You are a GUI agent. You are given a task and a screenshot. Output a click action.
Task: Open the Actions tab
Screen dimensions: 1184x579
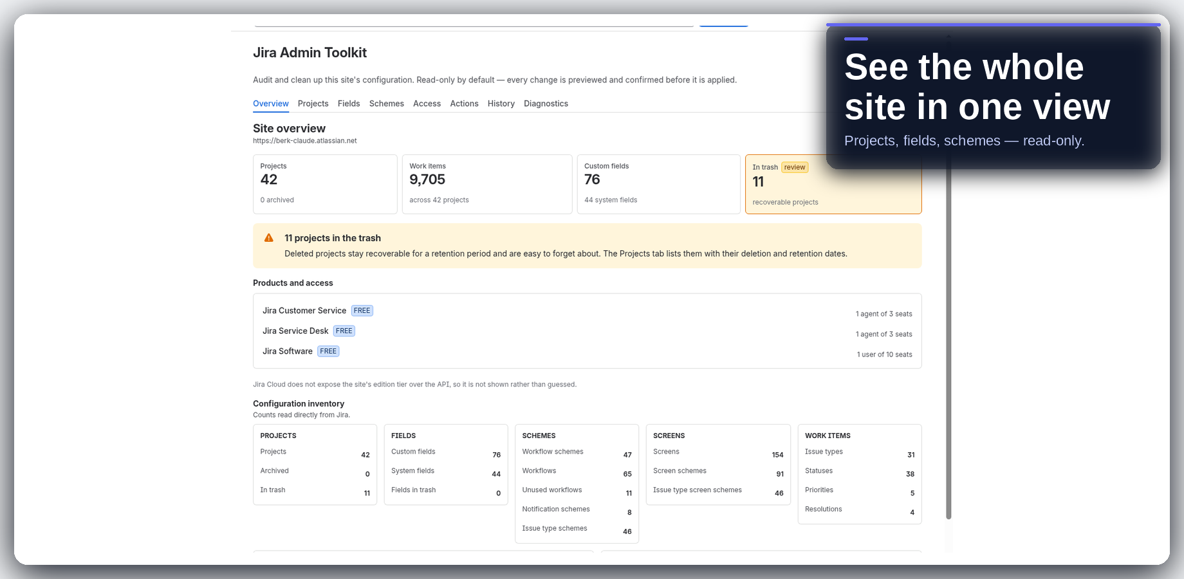(464, 104)
